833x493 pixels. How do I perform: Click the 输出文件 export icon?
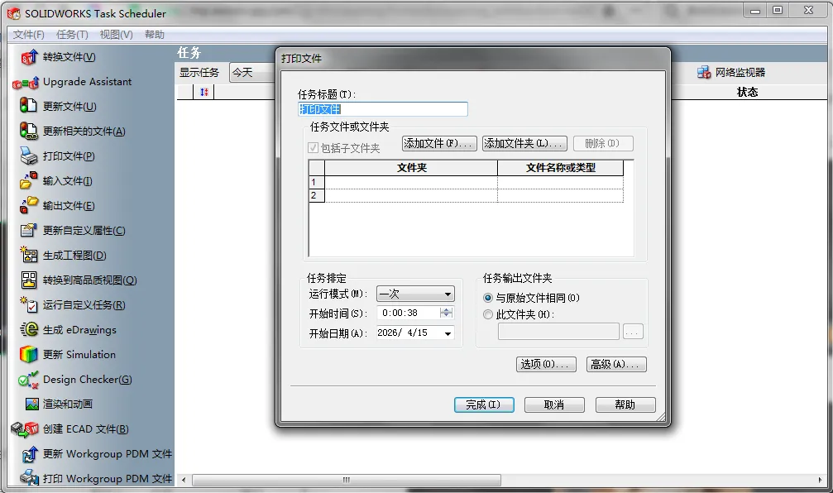29,205
